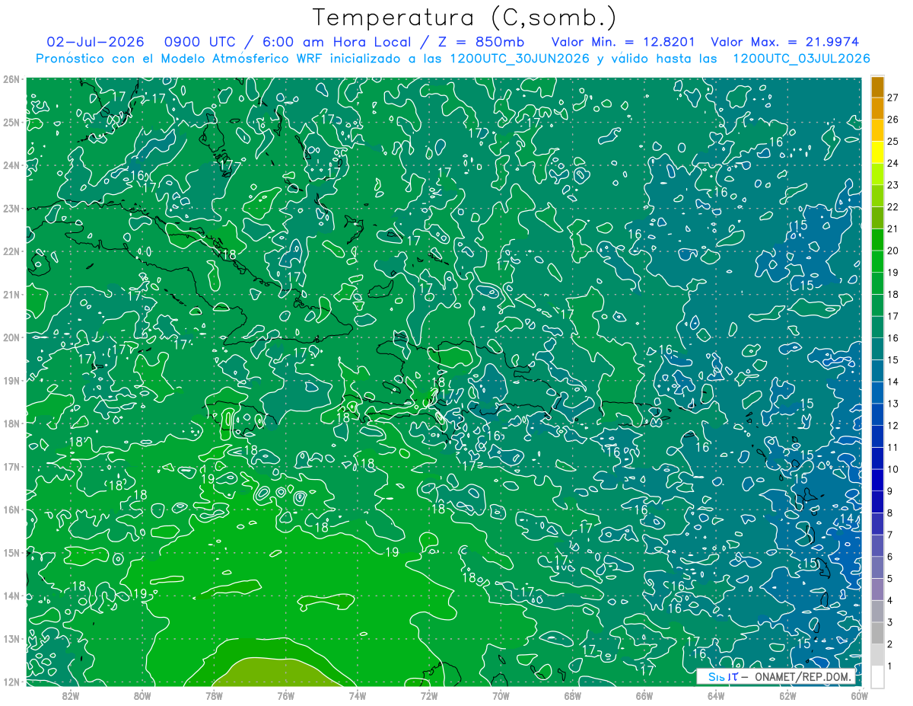Image resolution: width=913 pixels, height=706 pixels.
Task: Click "Valor Min. = 12.8201" text
Action: [622, 42]
